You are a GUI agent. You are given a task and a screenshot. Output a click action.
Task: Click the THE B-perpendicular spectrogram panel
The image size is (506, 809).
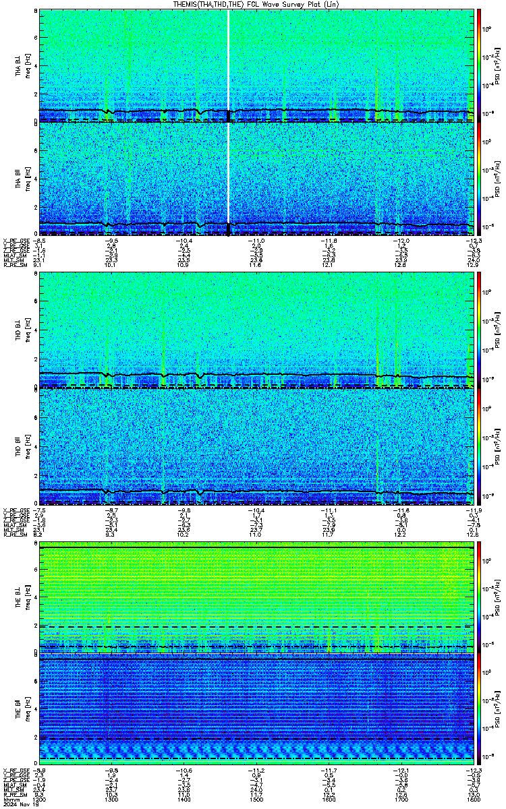(x=256, y=596)
